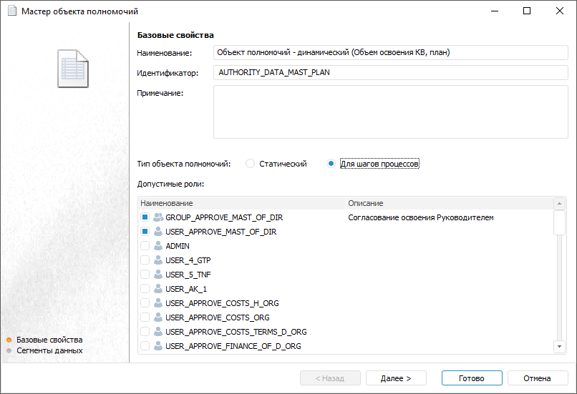Uncheck the GROUP_APPROVE_MAST_OF_DIR role checkbox
Viewport: 577px width, 394px height.
tap(145, 217)
